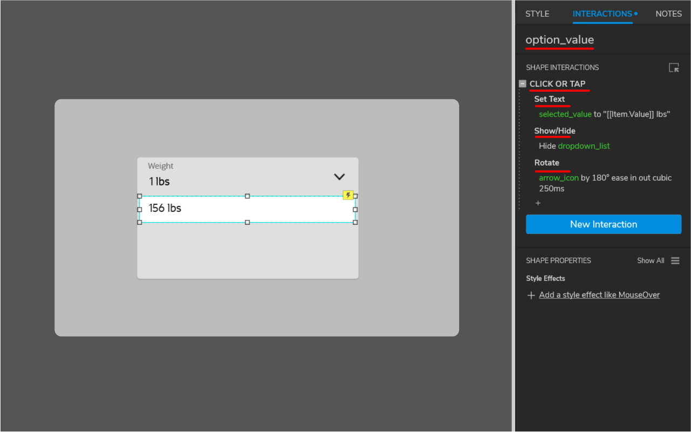This screenshot has height=432, width=691.
Task: Click the element picker icon beside SHAPE INTERACTIONS
Action: [x=674, y=67]
